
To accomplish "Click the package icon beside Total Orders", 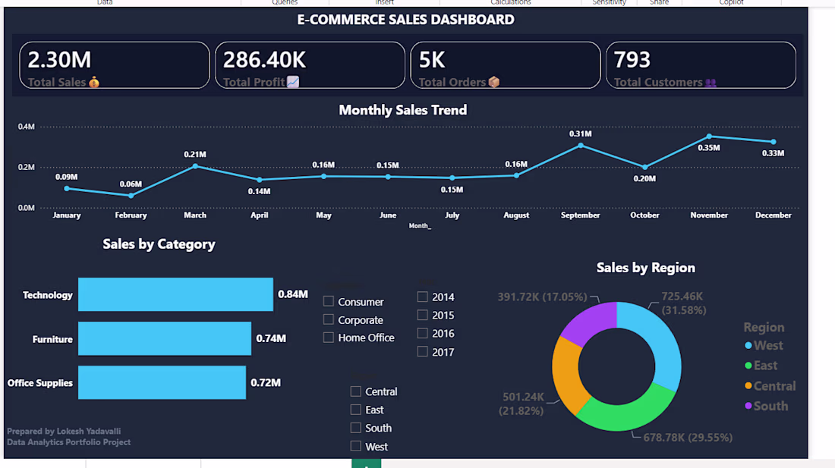I will coord(494,82).
